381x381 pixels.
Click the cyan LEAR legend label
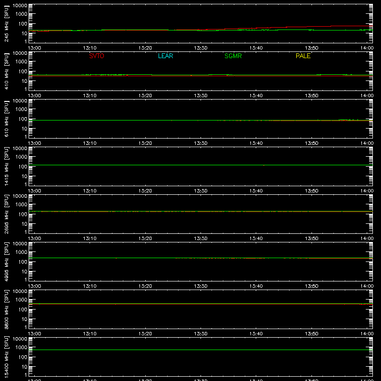click(165, 56)
